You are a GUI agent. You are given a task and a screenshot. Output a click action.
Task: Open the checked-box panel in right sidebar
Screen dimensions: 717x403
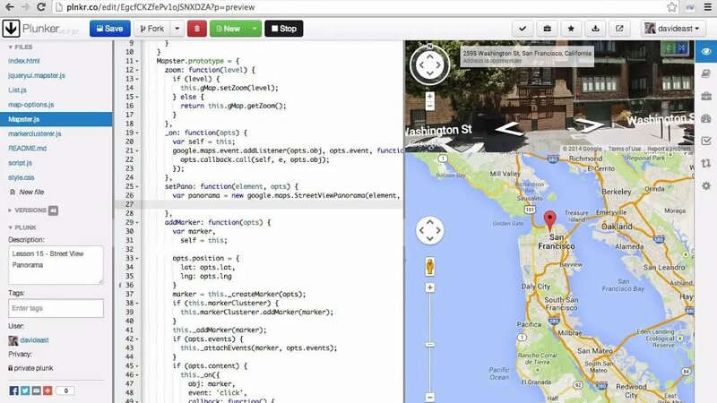coord(706,141)
